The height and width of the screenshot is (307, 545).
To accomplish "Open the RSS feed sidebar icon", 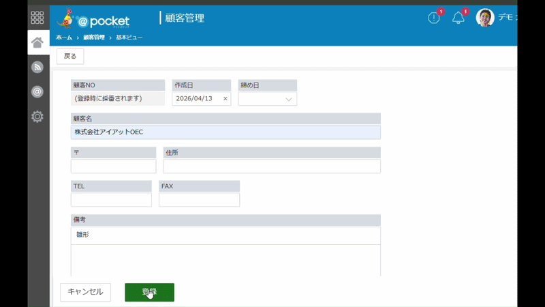I will point(37,67).
